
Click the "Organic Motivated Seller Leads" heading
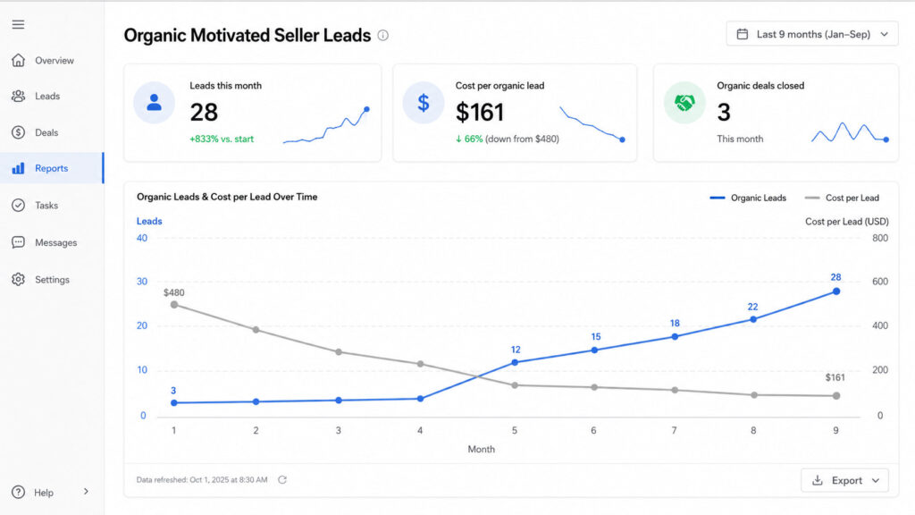coord(248,35)
